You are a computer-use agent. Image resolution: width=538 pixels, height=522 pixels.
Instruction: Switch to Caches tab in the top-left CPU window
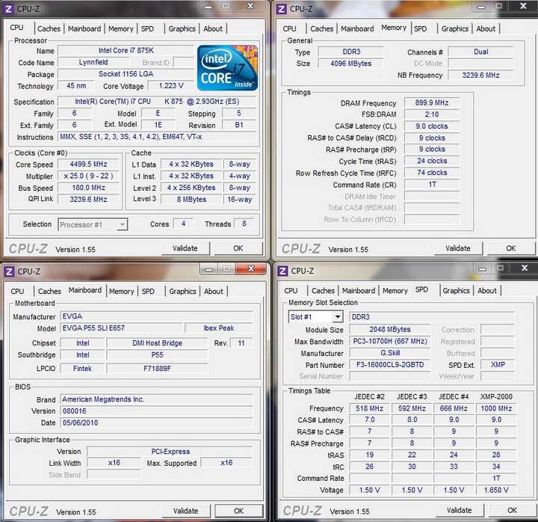click(x=49, y=29)
